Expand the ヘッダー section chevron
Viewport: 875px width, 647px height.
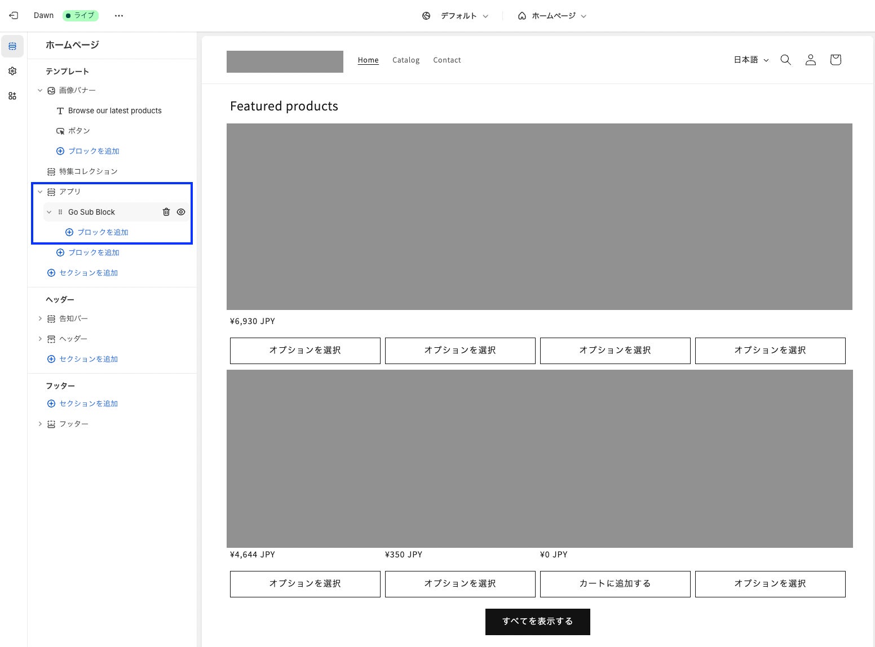click(x=40, y=339)
